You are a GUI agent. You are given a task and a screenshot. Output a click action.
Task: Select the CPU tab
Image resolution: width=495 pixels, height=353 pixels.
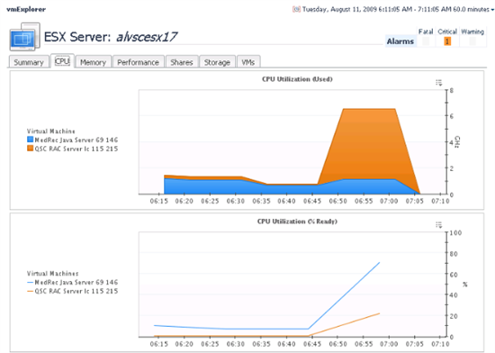(x=62, y=61)
